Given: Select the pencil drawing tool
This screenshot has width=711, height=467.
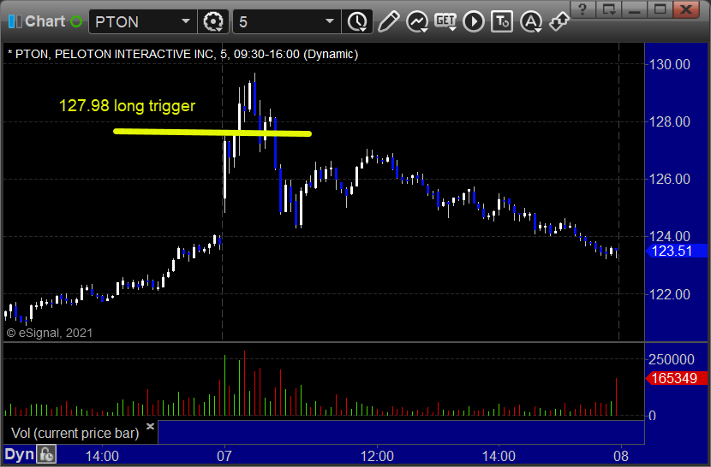Looking at the screenshot, I should point(388,21).
